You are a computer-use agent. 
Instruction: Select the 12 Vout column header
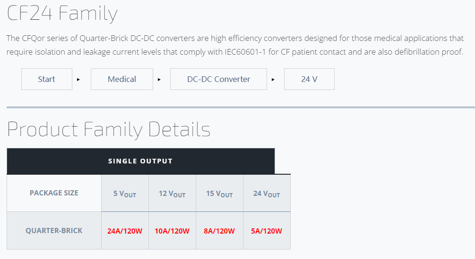(x=172, y=194)
